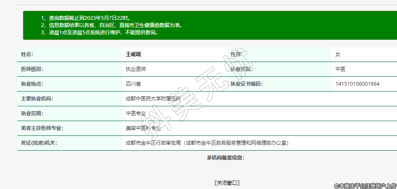
Task: Click the 医师级别 label
Action: tap(32, 69)
